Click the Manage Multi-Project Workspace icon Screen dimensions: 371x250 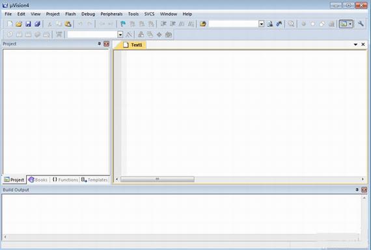(150, 35)
